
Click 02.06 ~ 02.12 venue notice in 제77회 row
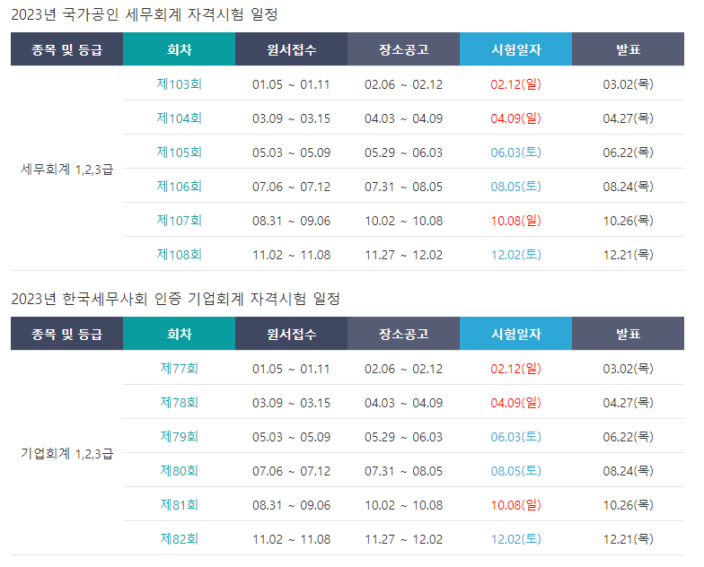[x=404, y=369]
